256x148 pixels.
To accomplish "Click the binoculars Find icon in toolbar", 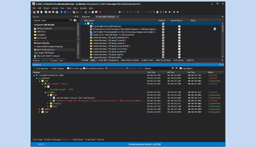I will point(85,12).
